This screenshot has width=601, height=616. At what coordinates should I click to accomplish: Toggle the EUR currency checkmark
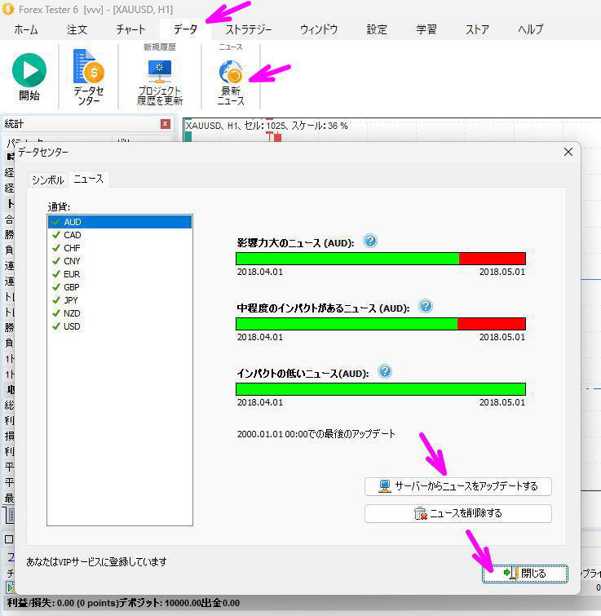56,274
